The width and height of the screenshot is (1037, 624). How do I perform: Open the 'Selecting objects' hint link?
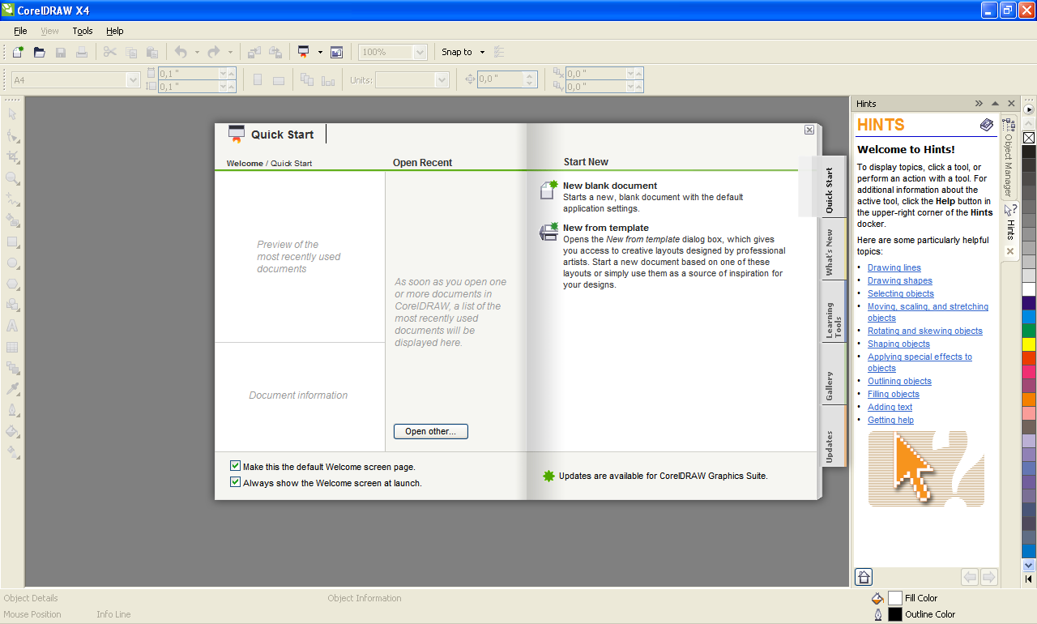901,293
